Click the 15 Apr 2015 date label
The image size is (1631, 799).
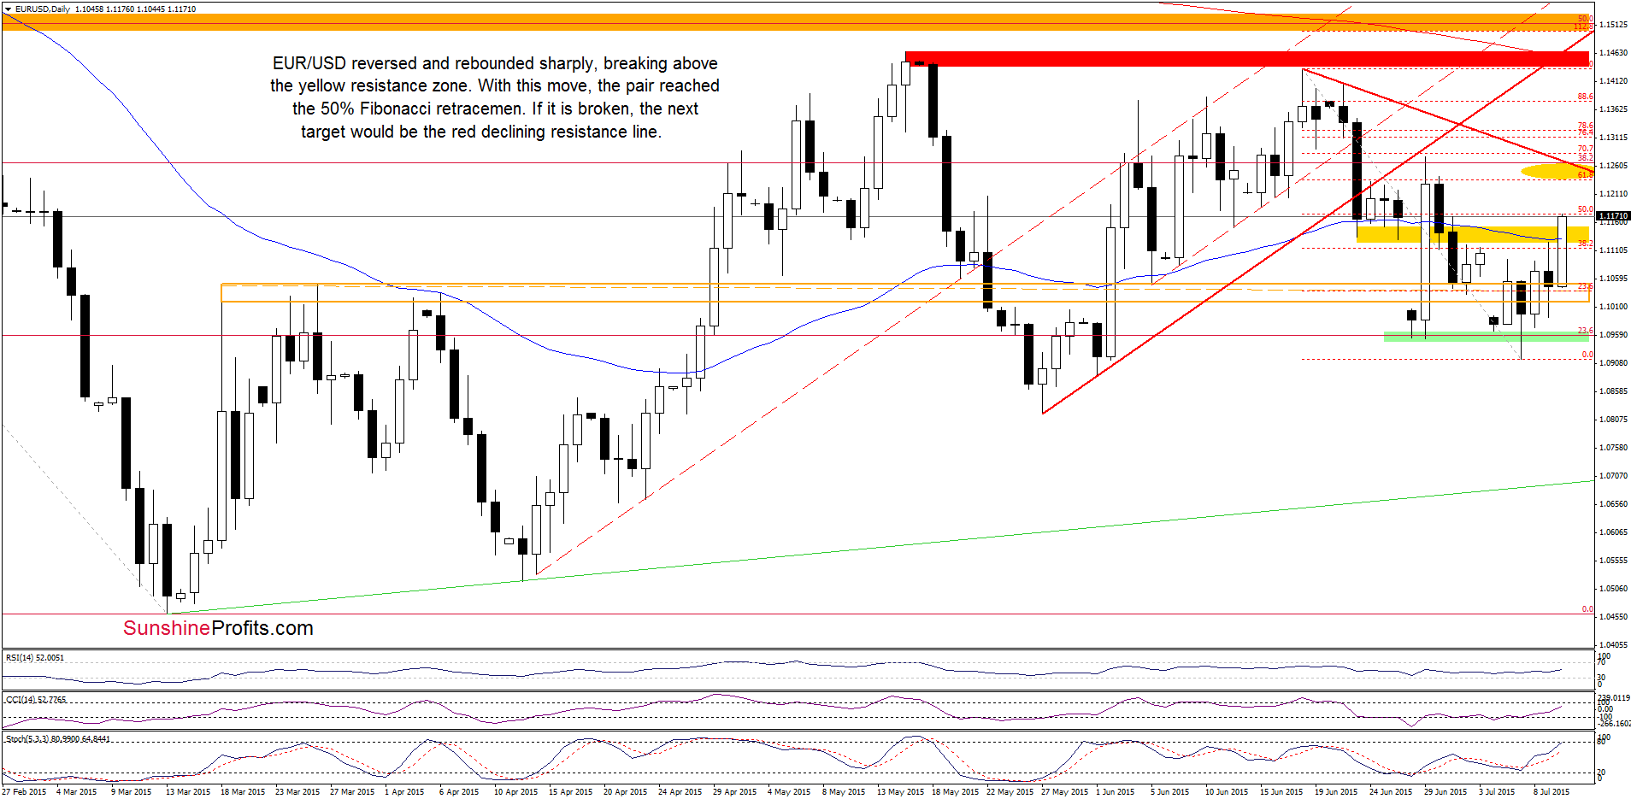click(571, 792)
